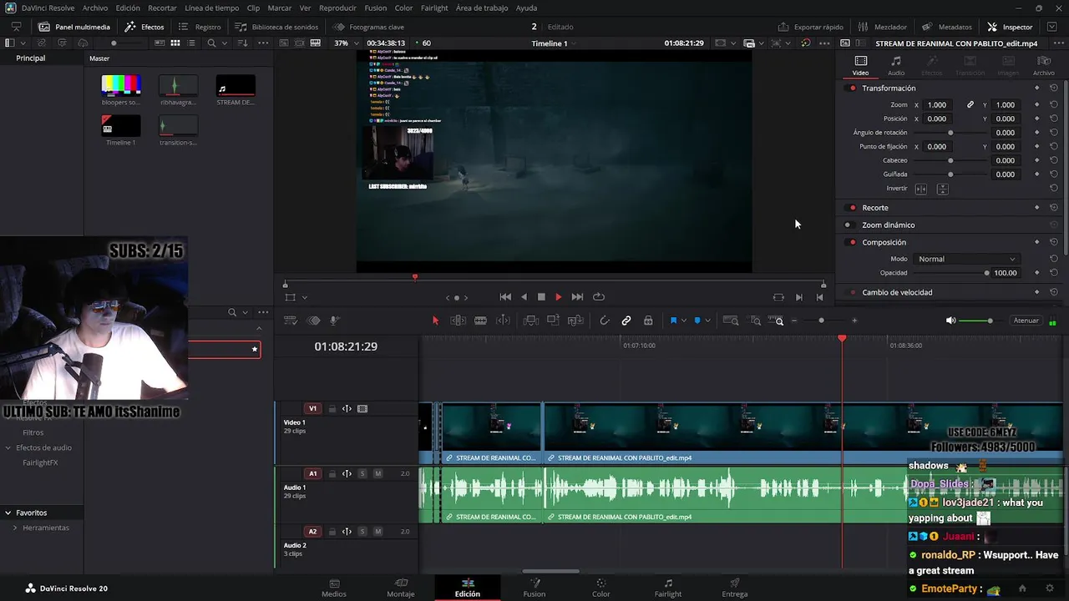Click Exportar rápido button
The image size is (1069, 601).
(810, 27)
